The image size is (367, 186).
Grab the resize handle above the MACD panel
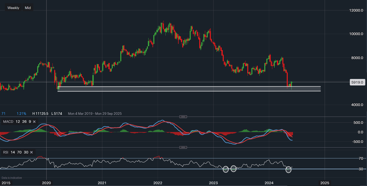tap(183, 117)
